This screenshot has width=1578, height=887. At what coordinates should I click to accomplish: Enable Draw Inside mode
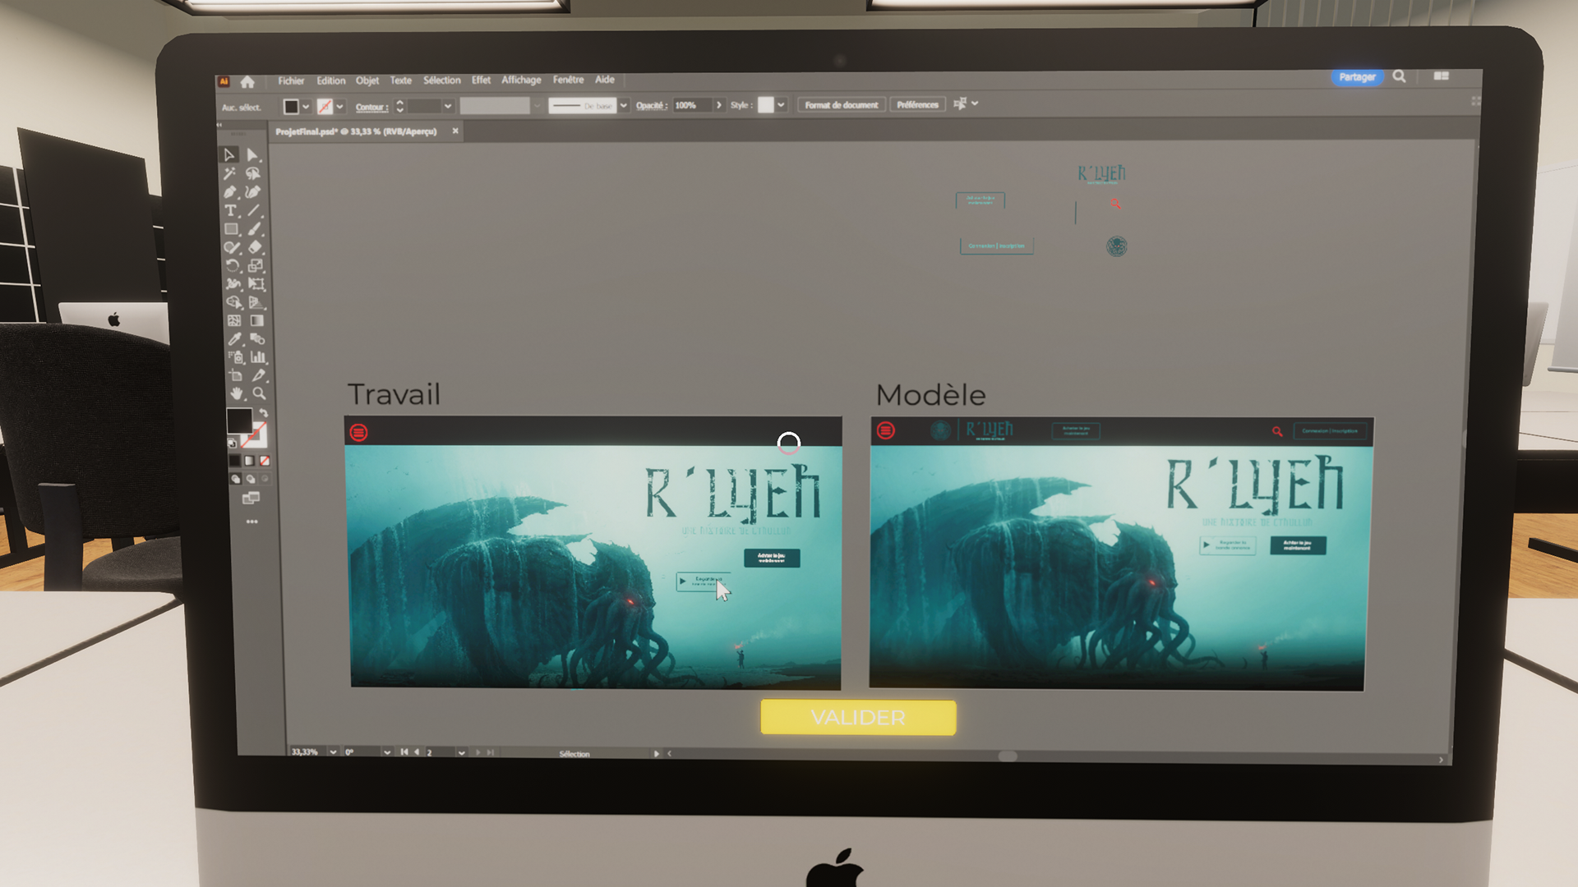click(x=265, y=478)
